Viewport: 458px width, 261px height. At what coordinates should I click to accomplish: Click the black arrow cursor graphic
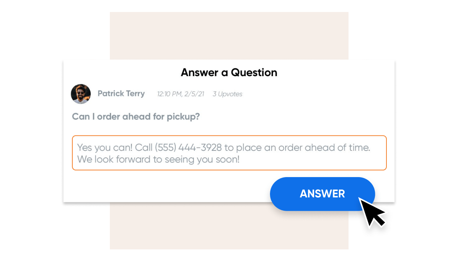pyautogui.click(x=372, y=213)
